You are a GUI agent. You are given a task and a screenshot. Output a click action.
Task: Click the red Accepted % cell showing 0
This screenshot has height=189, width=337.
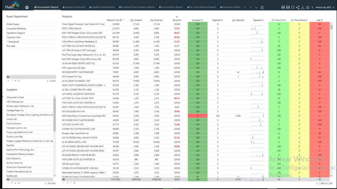tap(198, 116)
